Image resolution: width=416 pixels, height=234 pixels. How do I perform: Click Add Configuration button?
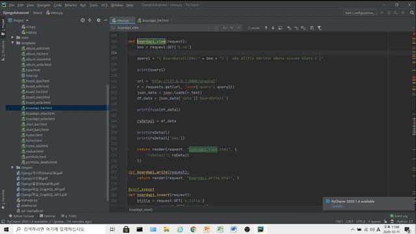pos(359,12)
